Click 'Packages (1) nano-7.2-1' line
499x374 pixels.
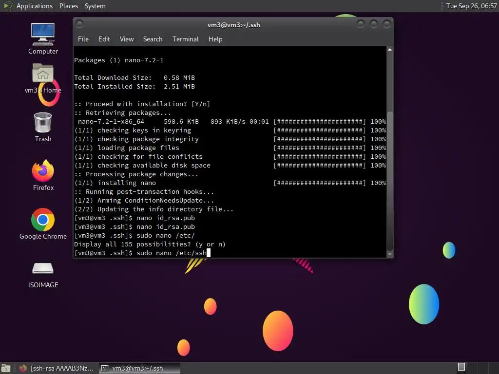(119, 60)
